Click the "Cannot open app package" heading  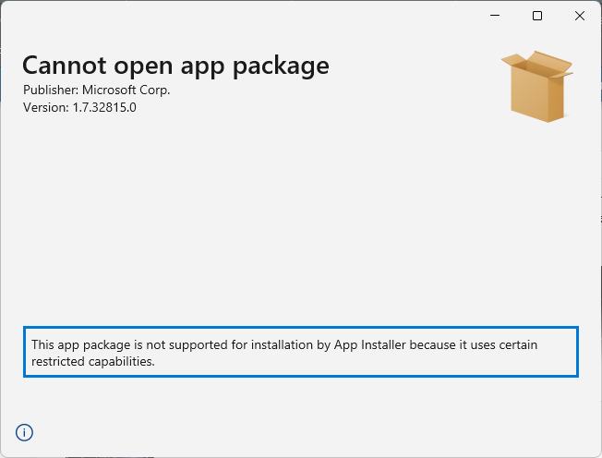click(x=175, y=66)
